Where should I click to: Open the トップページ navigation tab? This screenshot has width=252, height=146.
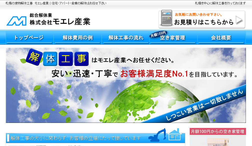29,38
